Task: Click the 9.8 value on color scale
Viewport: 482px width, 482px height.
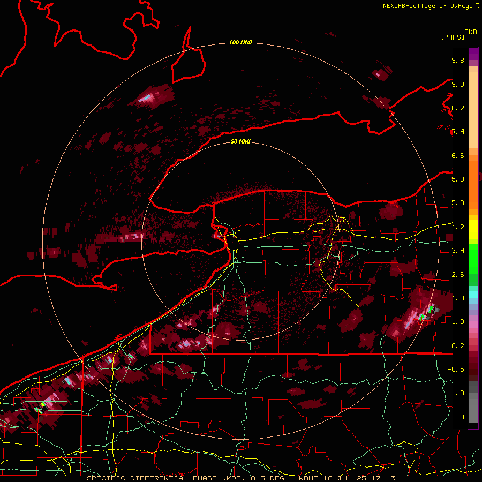Action: coord(458,60)
